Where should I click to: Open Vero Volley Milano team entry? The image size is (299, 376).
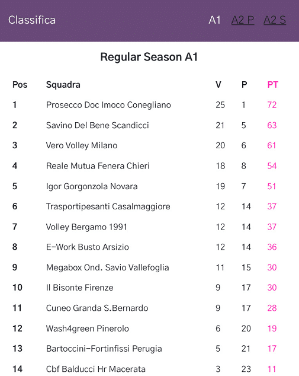[82, 145]
